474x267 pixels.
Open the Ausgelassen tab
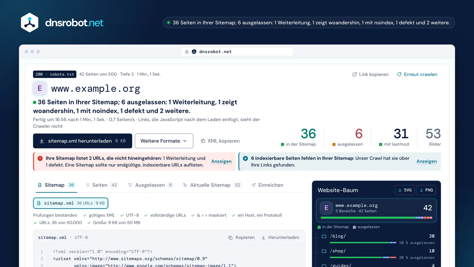pos(150,185)
